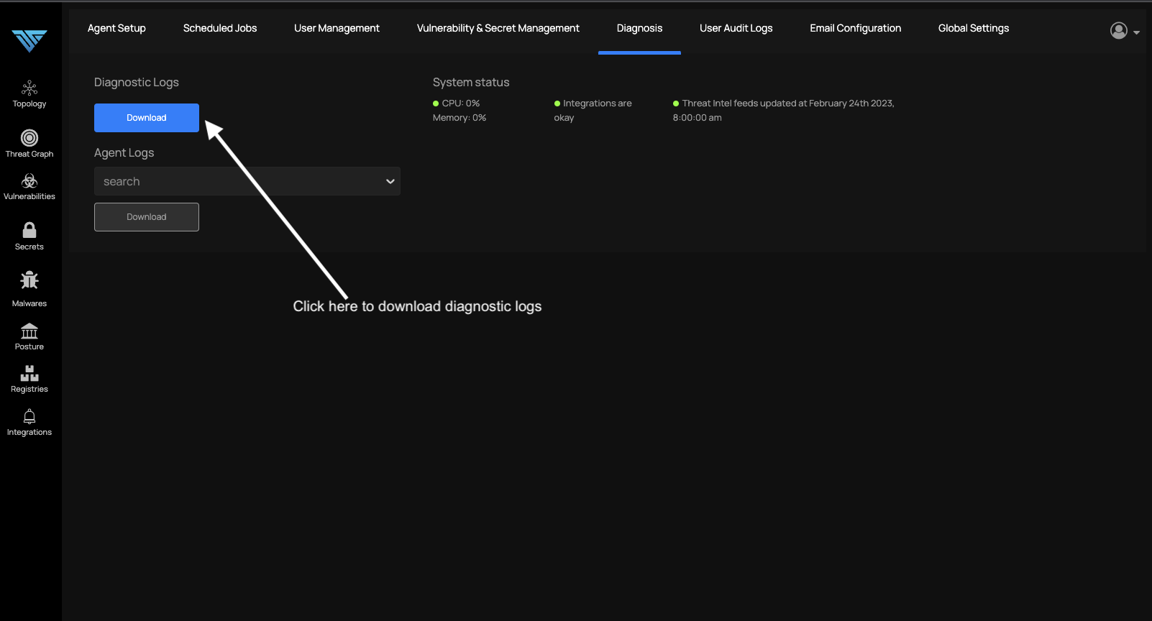
Task: Click the Memory: 0% status text
Action: [460, 118]
